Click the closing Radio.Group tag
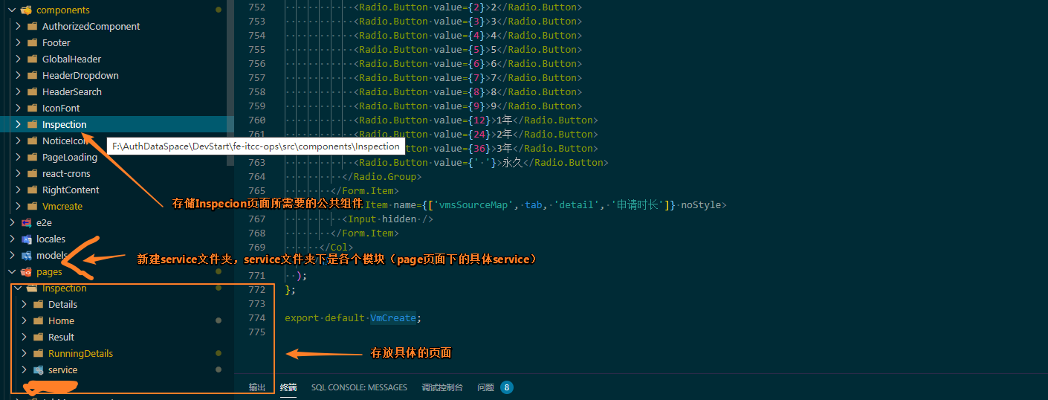 pos(381,176)
